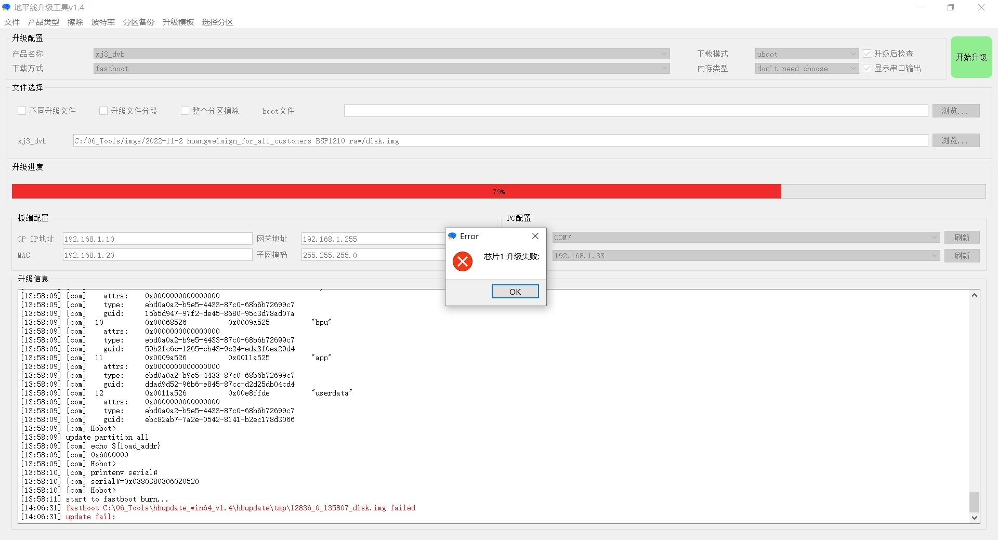Click OK in the Error dialog
998x540 pixels.
(x=515, y=292)
